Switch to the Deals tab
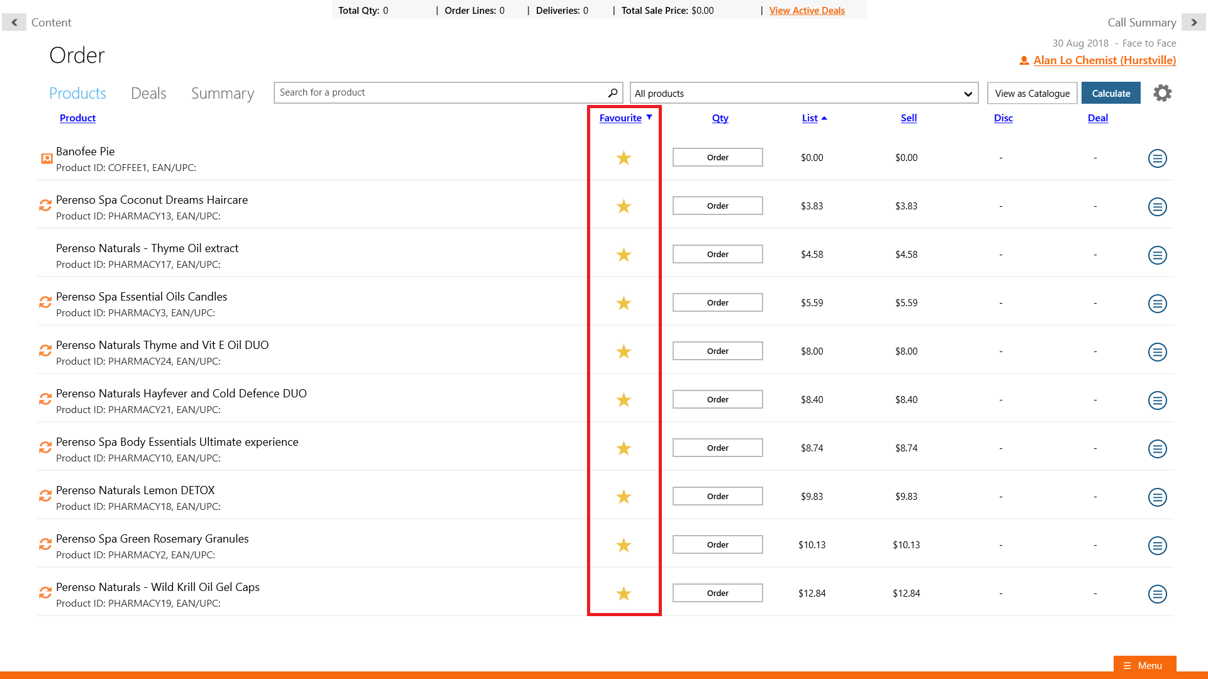Image resolution: width=1208 pixels, height=679 pixels. tap(148, 94)
